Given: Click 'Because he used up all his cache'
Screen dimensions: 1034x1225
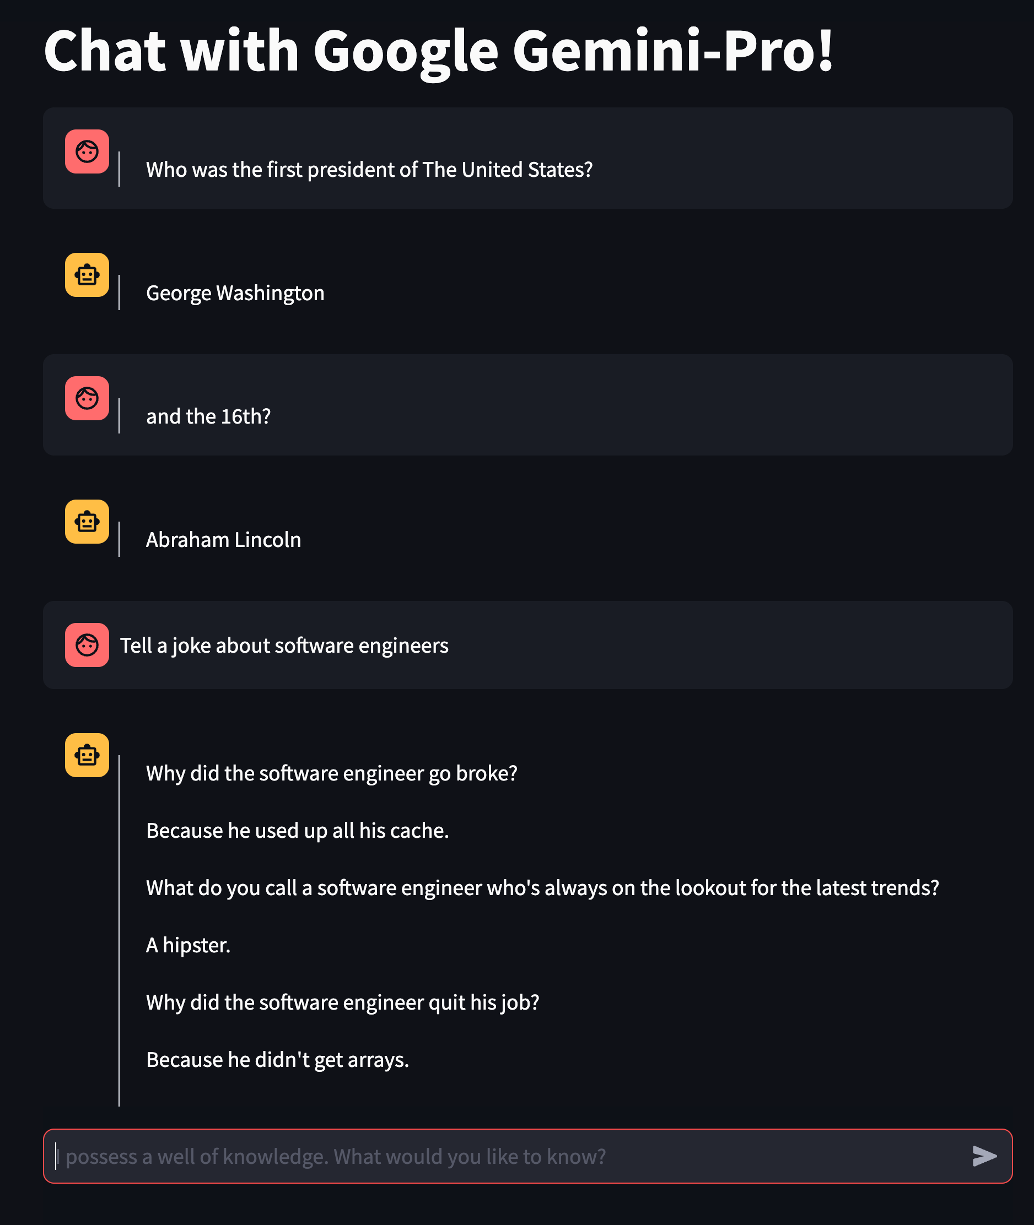Looking at the screenshot, I should point(297,831).
